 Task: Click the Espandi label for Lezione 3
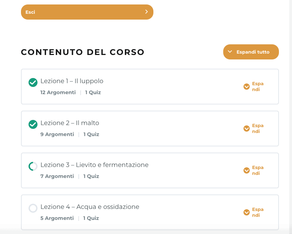point(258,170)
